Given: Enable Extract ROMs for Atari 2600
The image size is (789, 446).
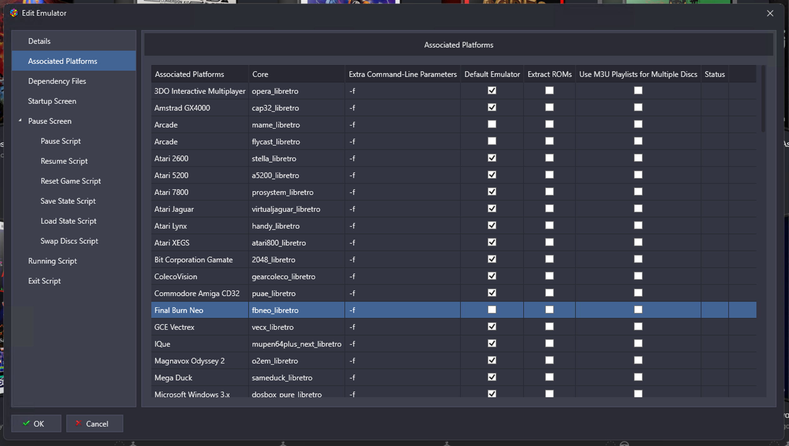Looking at the screenshot, I should 549,158.
